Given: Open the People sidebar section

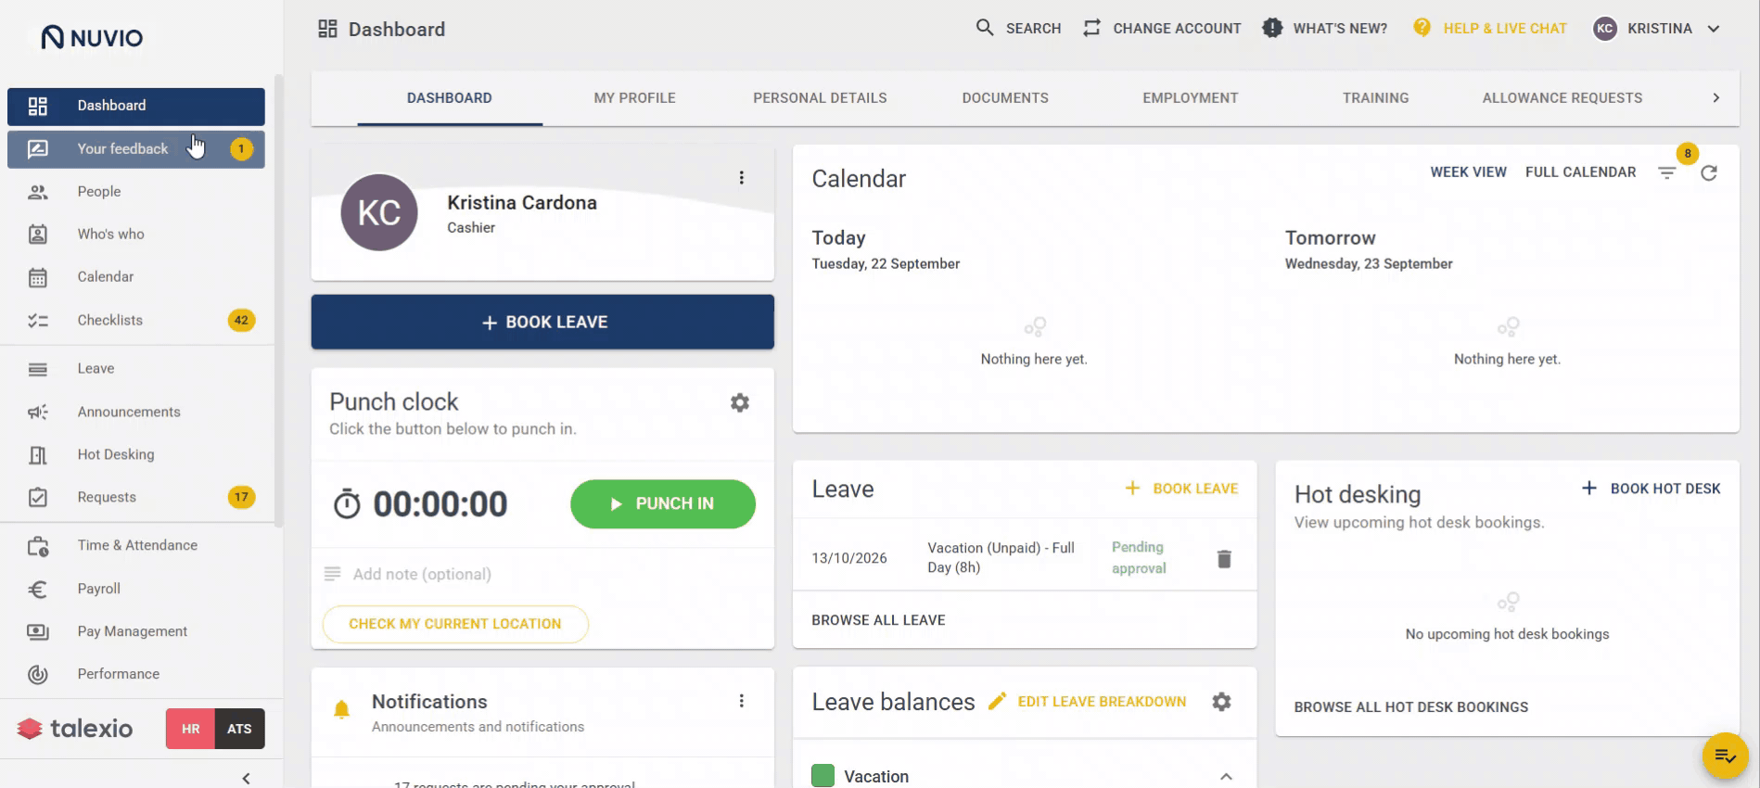Looking at the screenshot, I should coord(136,192).
